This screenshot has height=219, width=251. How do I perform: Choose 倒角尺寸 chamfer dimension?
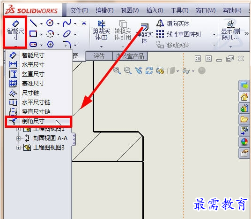pos(38,121)
